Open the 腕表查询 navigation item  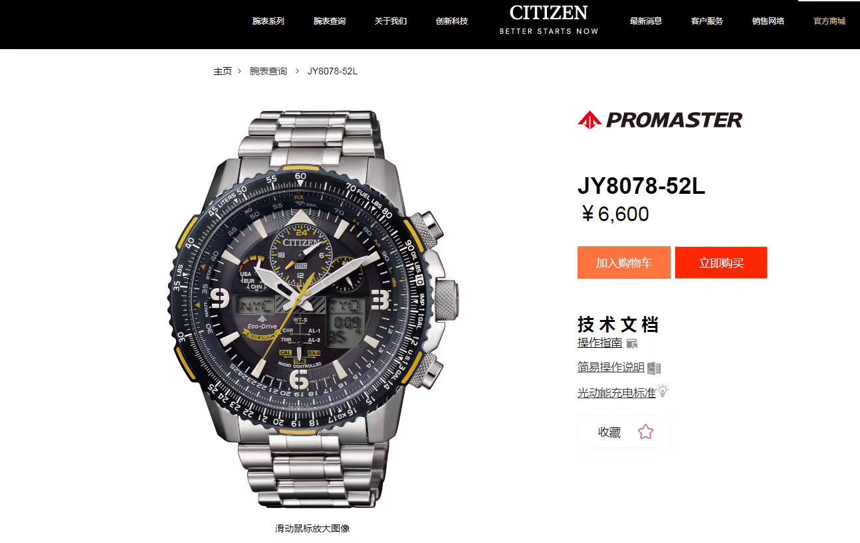(330, 21)
